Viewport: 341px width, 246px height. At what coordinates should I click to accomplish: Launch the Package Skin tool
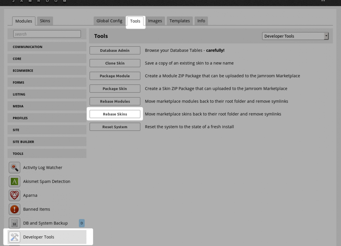coord(115,89)
